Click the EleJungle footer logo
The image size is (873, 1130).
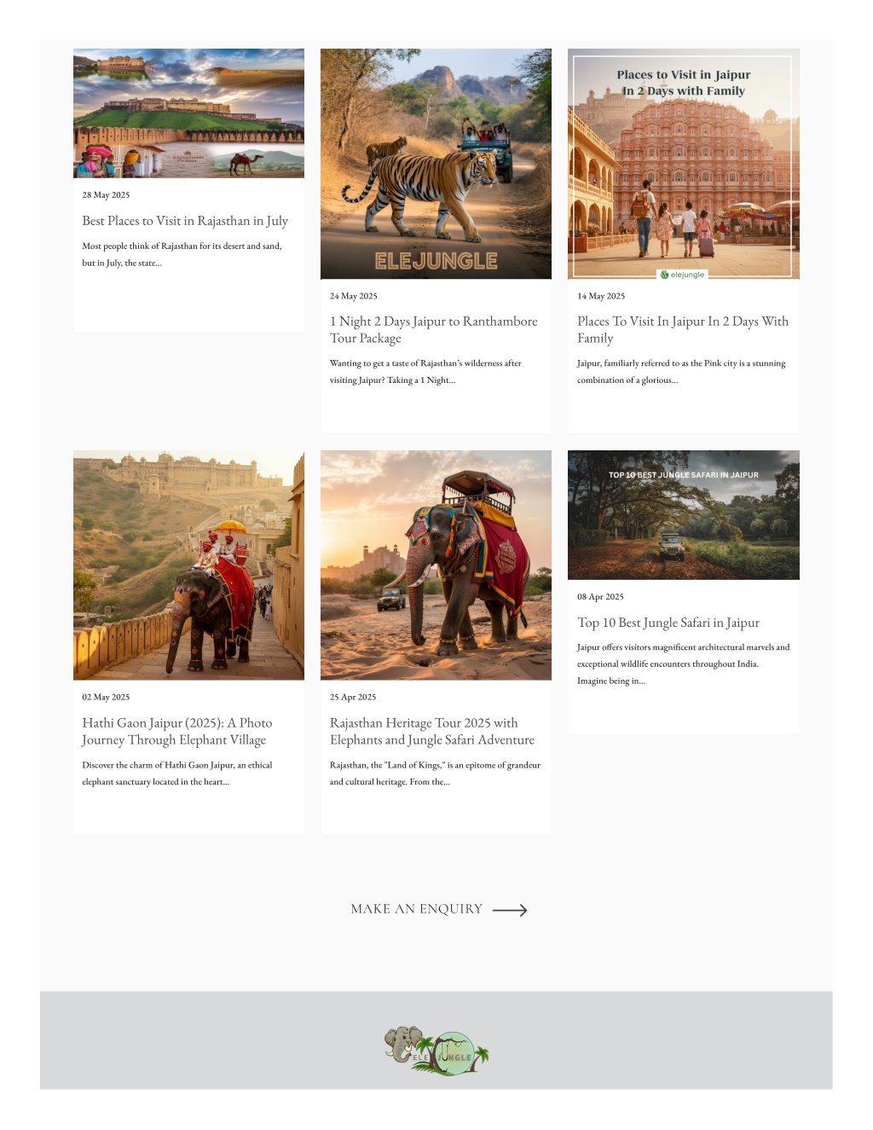[436, 1051]
